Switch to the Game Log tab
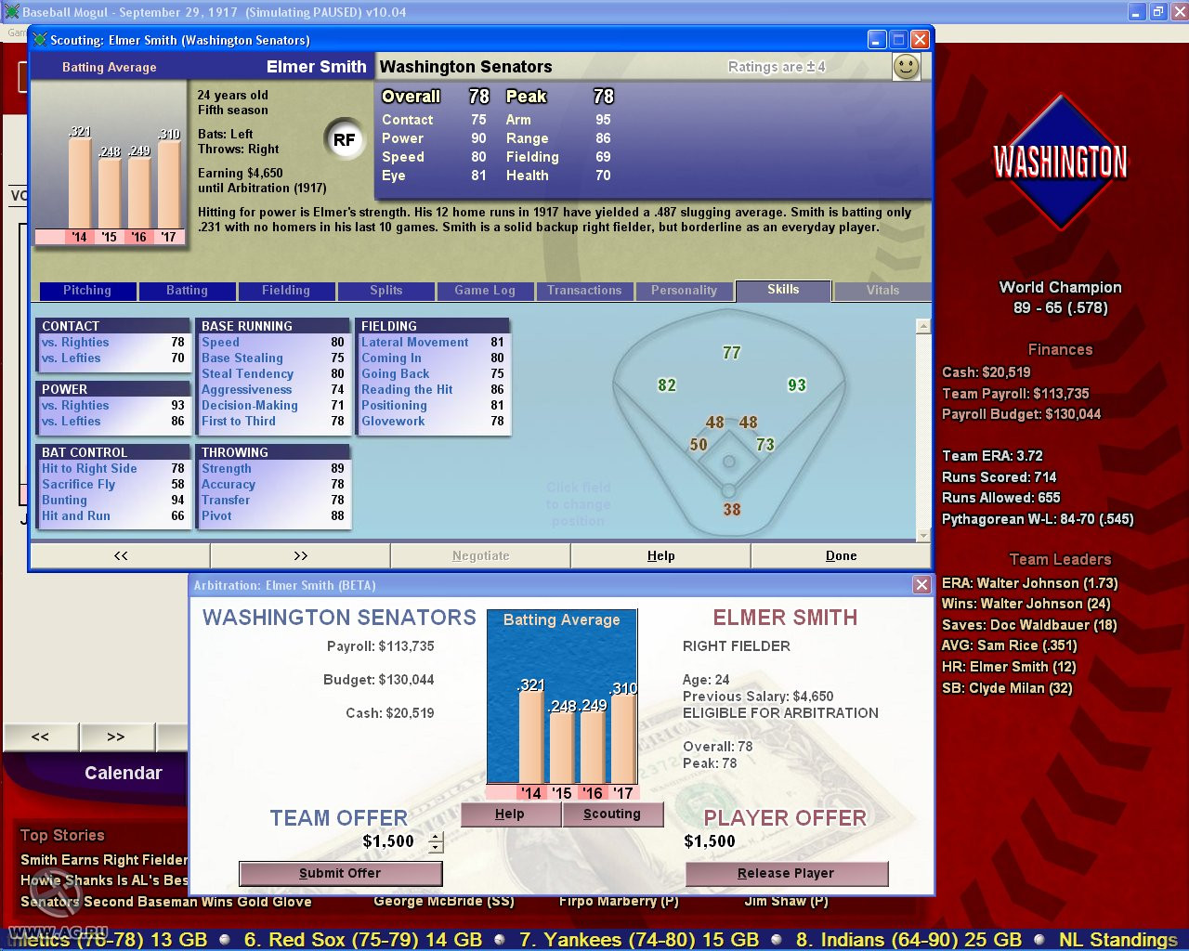Screen dimensions: 1189x951 point(485,291)
